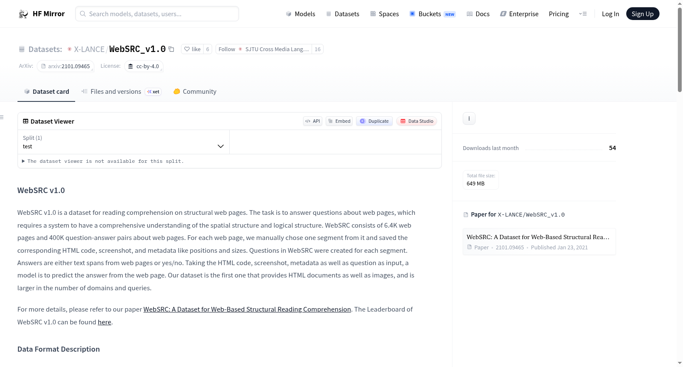Go to Spaces in the top navigation
Image resolution: width=683 pixels, height=367 pixels.
(384, 14)
